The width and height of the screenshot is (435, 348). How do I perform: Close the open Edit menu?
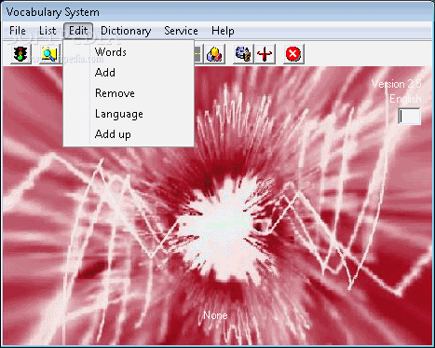(x=78, y=31)
